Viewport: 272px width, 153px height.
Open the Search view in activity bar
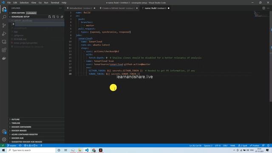point(4,17)
